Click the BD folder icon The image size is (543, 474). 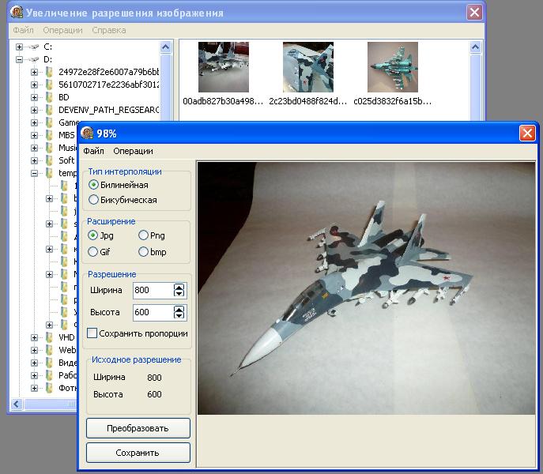pyautogui.click(x=49, y=97)
